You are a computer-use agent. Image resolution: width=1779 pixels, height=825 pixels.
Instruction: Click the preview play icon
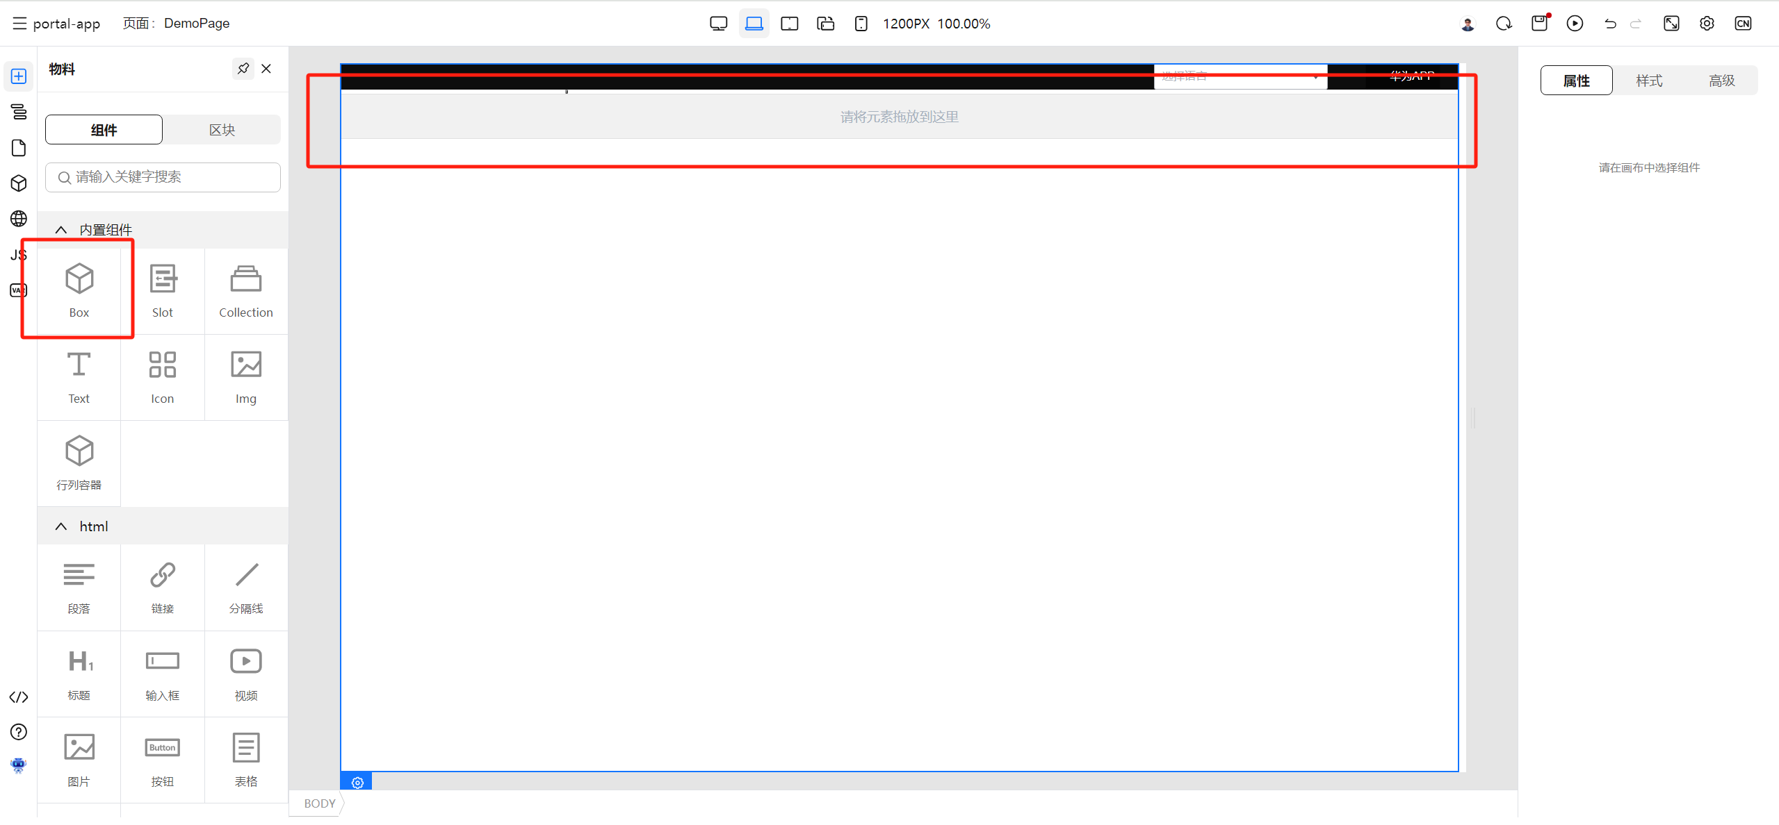[x=1575, y=24]
